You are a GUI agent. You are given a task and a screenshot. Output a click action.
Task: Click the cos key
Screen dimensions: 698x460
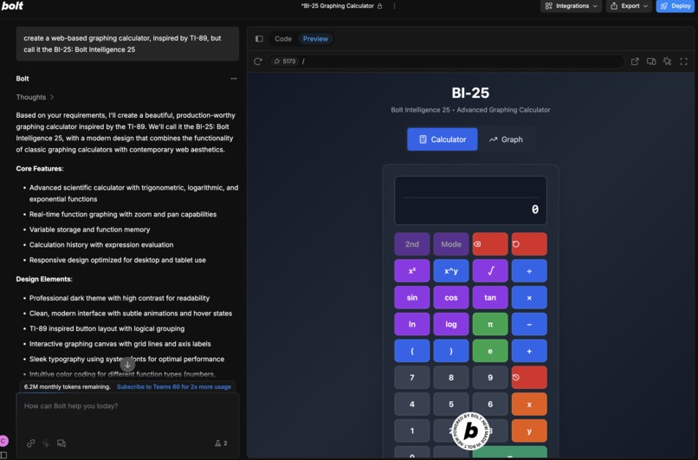451,297
